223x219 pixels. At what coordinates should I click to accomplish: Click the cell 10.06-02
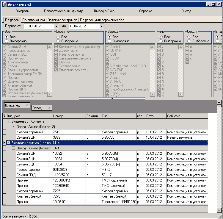point(69,202)
